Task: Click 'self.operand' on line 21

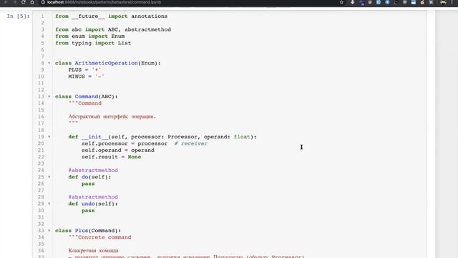Action: click(x=102, y=150)
